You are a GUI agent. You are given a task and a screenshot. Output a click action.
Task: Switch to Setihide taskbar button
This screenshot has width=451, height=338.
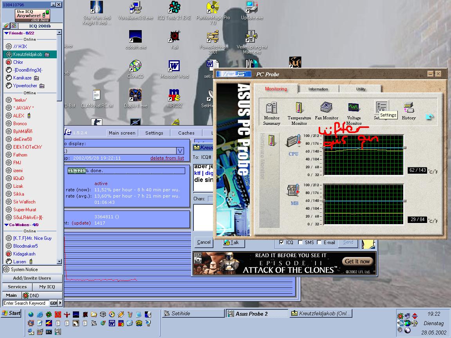[193, 314]
